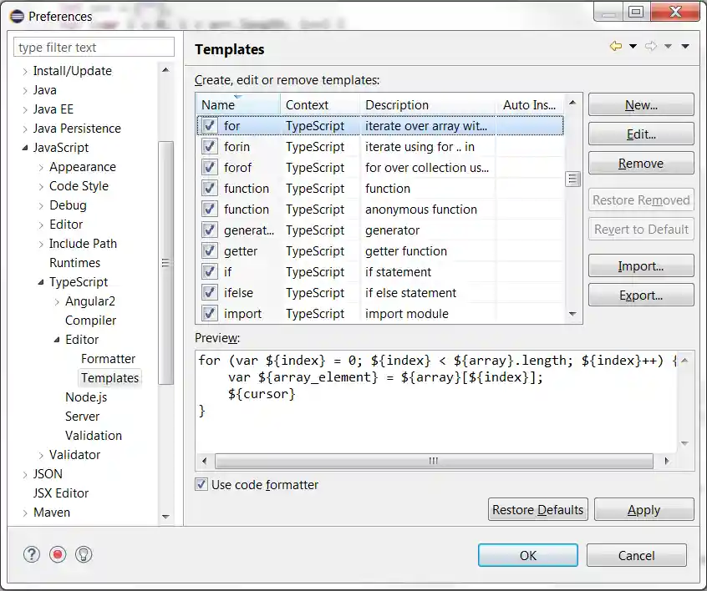The width and height of the screenshot is (707, 591).
Task: Select Formatter under TypeScript Editor
Action: [108, 358]
